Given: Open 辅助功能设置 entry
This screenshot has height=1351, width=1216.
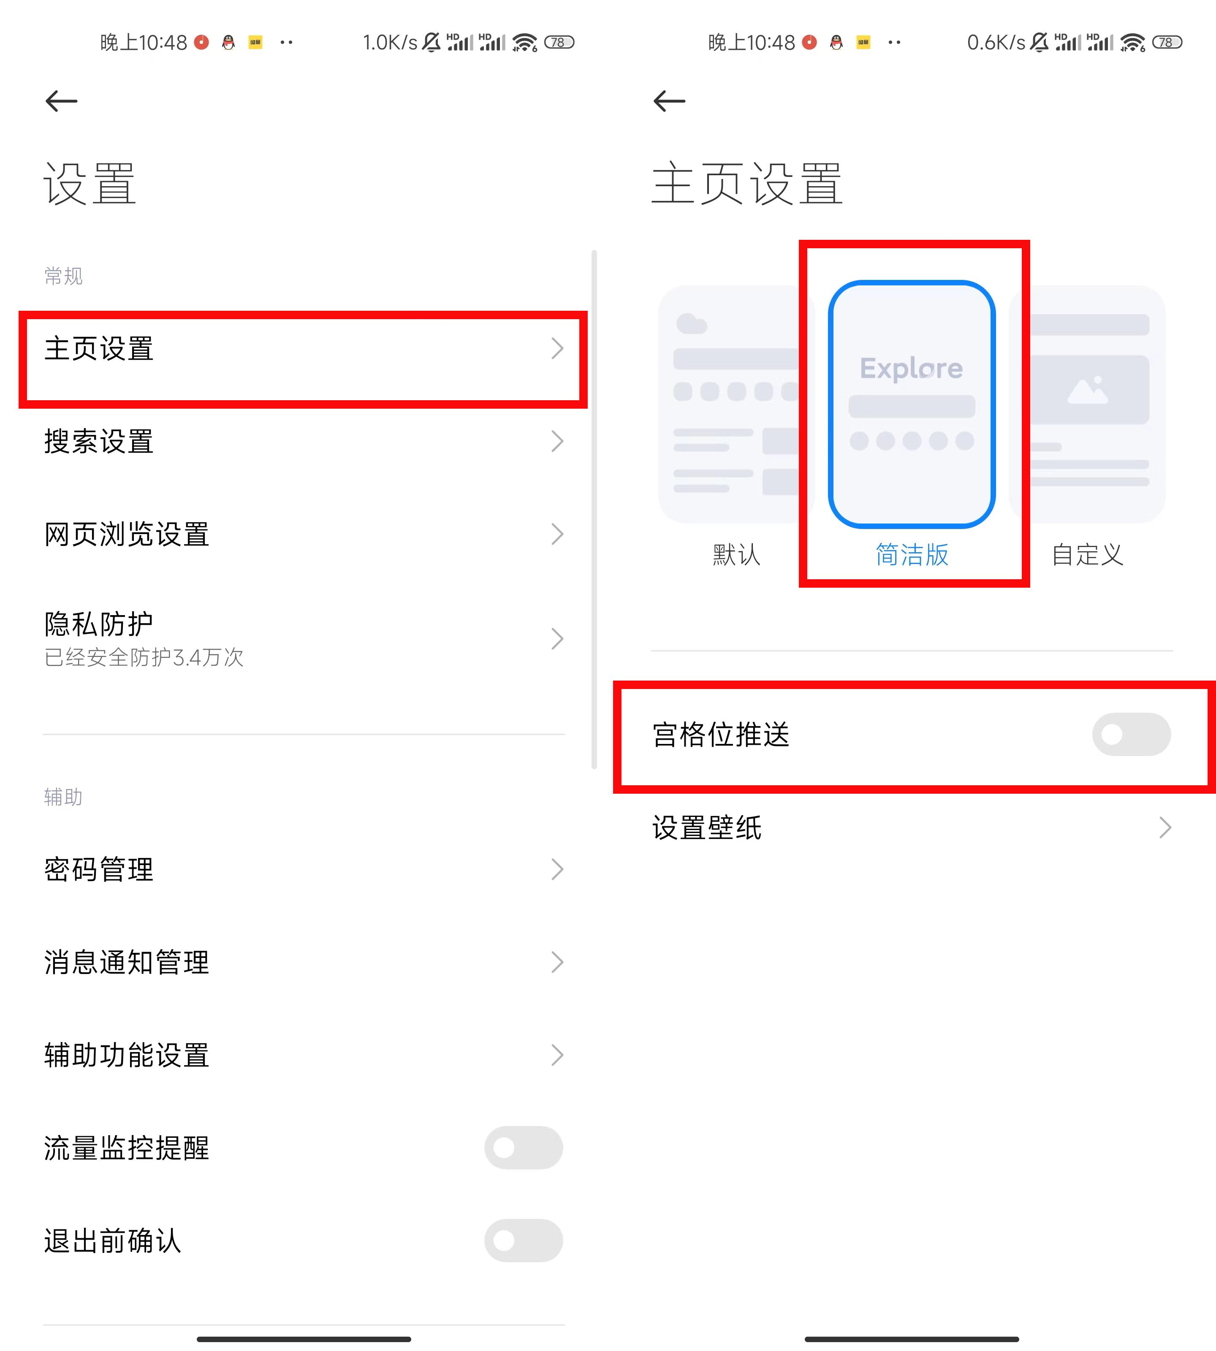Looking at the screenshot, I should pyautogui.click(x=304, y=1055).
